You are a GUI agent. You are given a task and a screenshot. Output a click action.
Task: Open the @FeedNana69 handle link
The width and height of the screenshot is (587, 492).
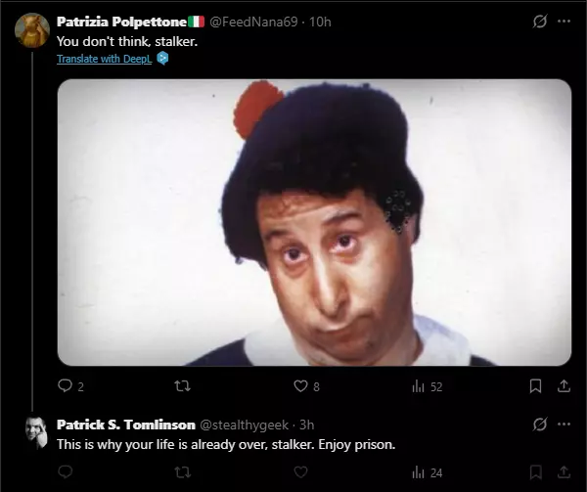pyautogui.click(x=253, y=22)
